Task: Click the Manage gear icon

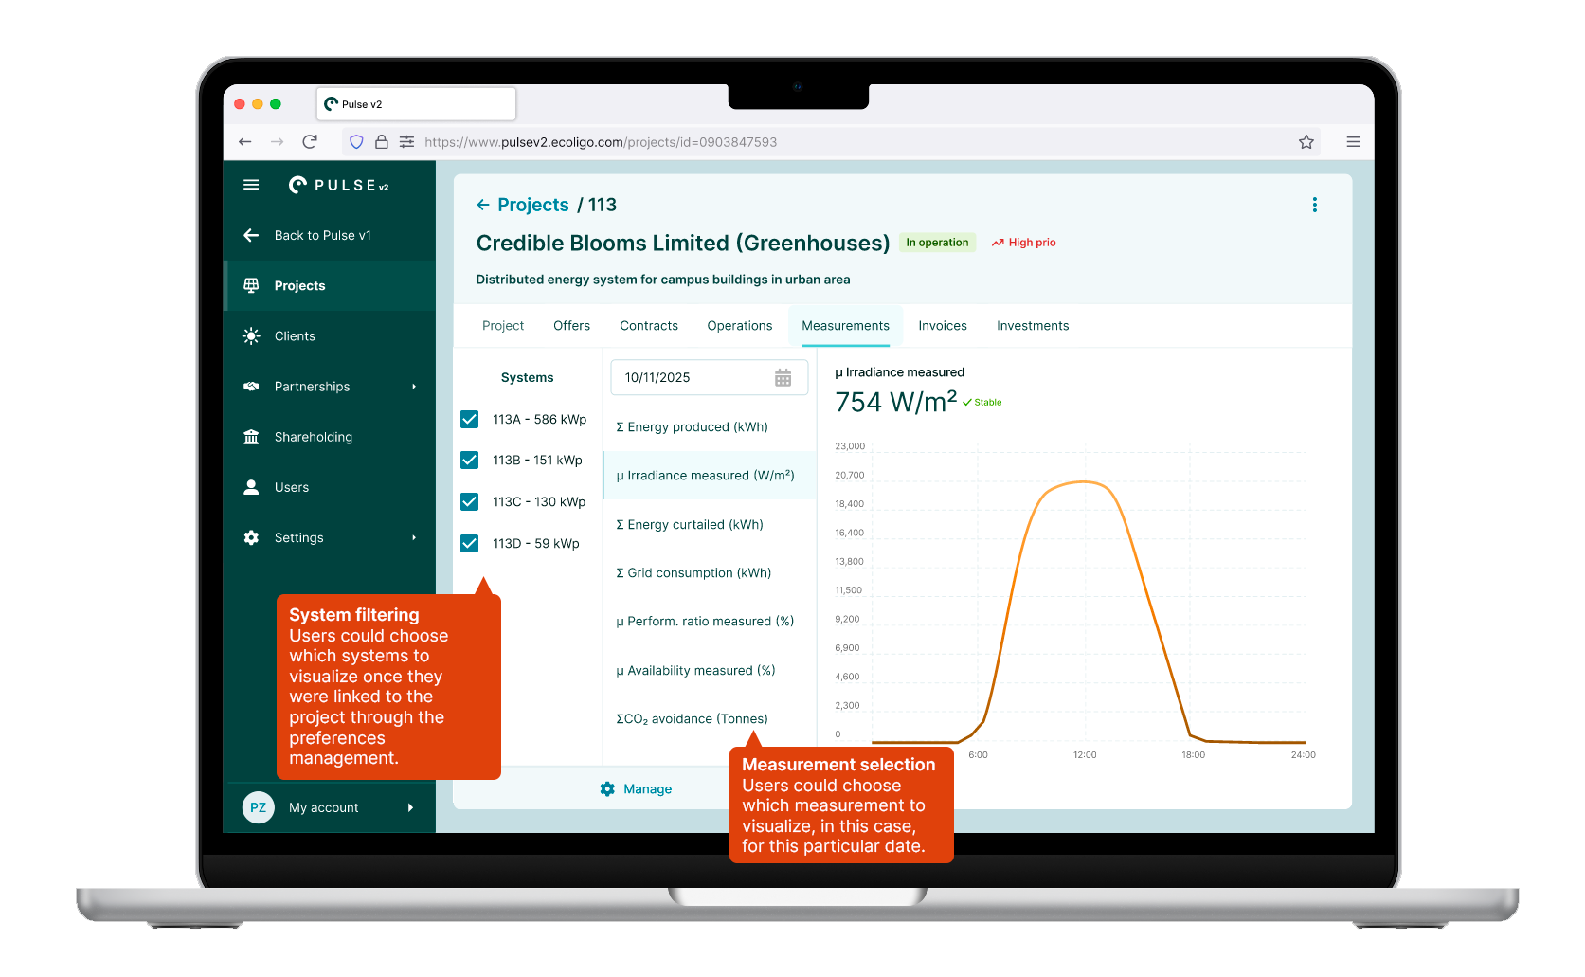Action: tap(607, 788)
